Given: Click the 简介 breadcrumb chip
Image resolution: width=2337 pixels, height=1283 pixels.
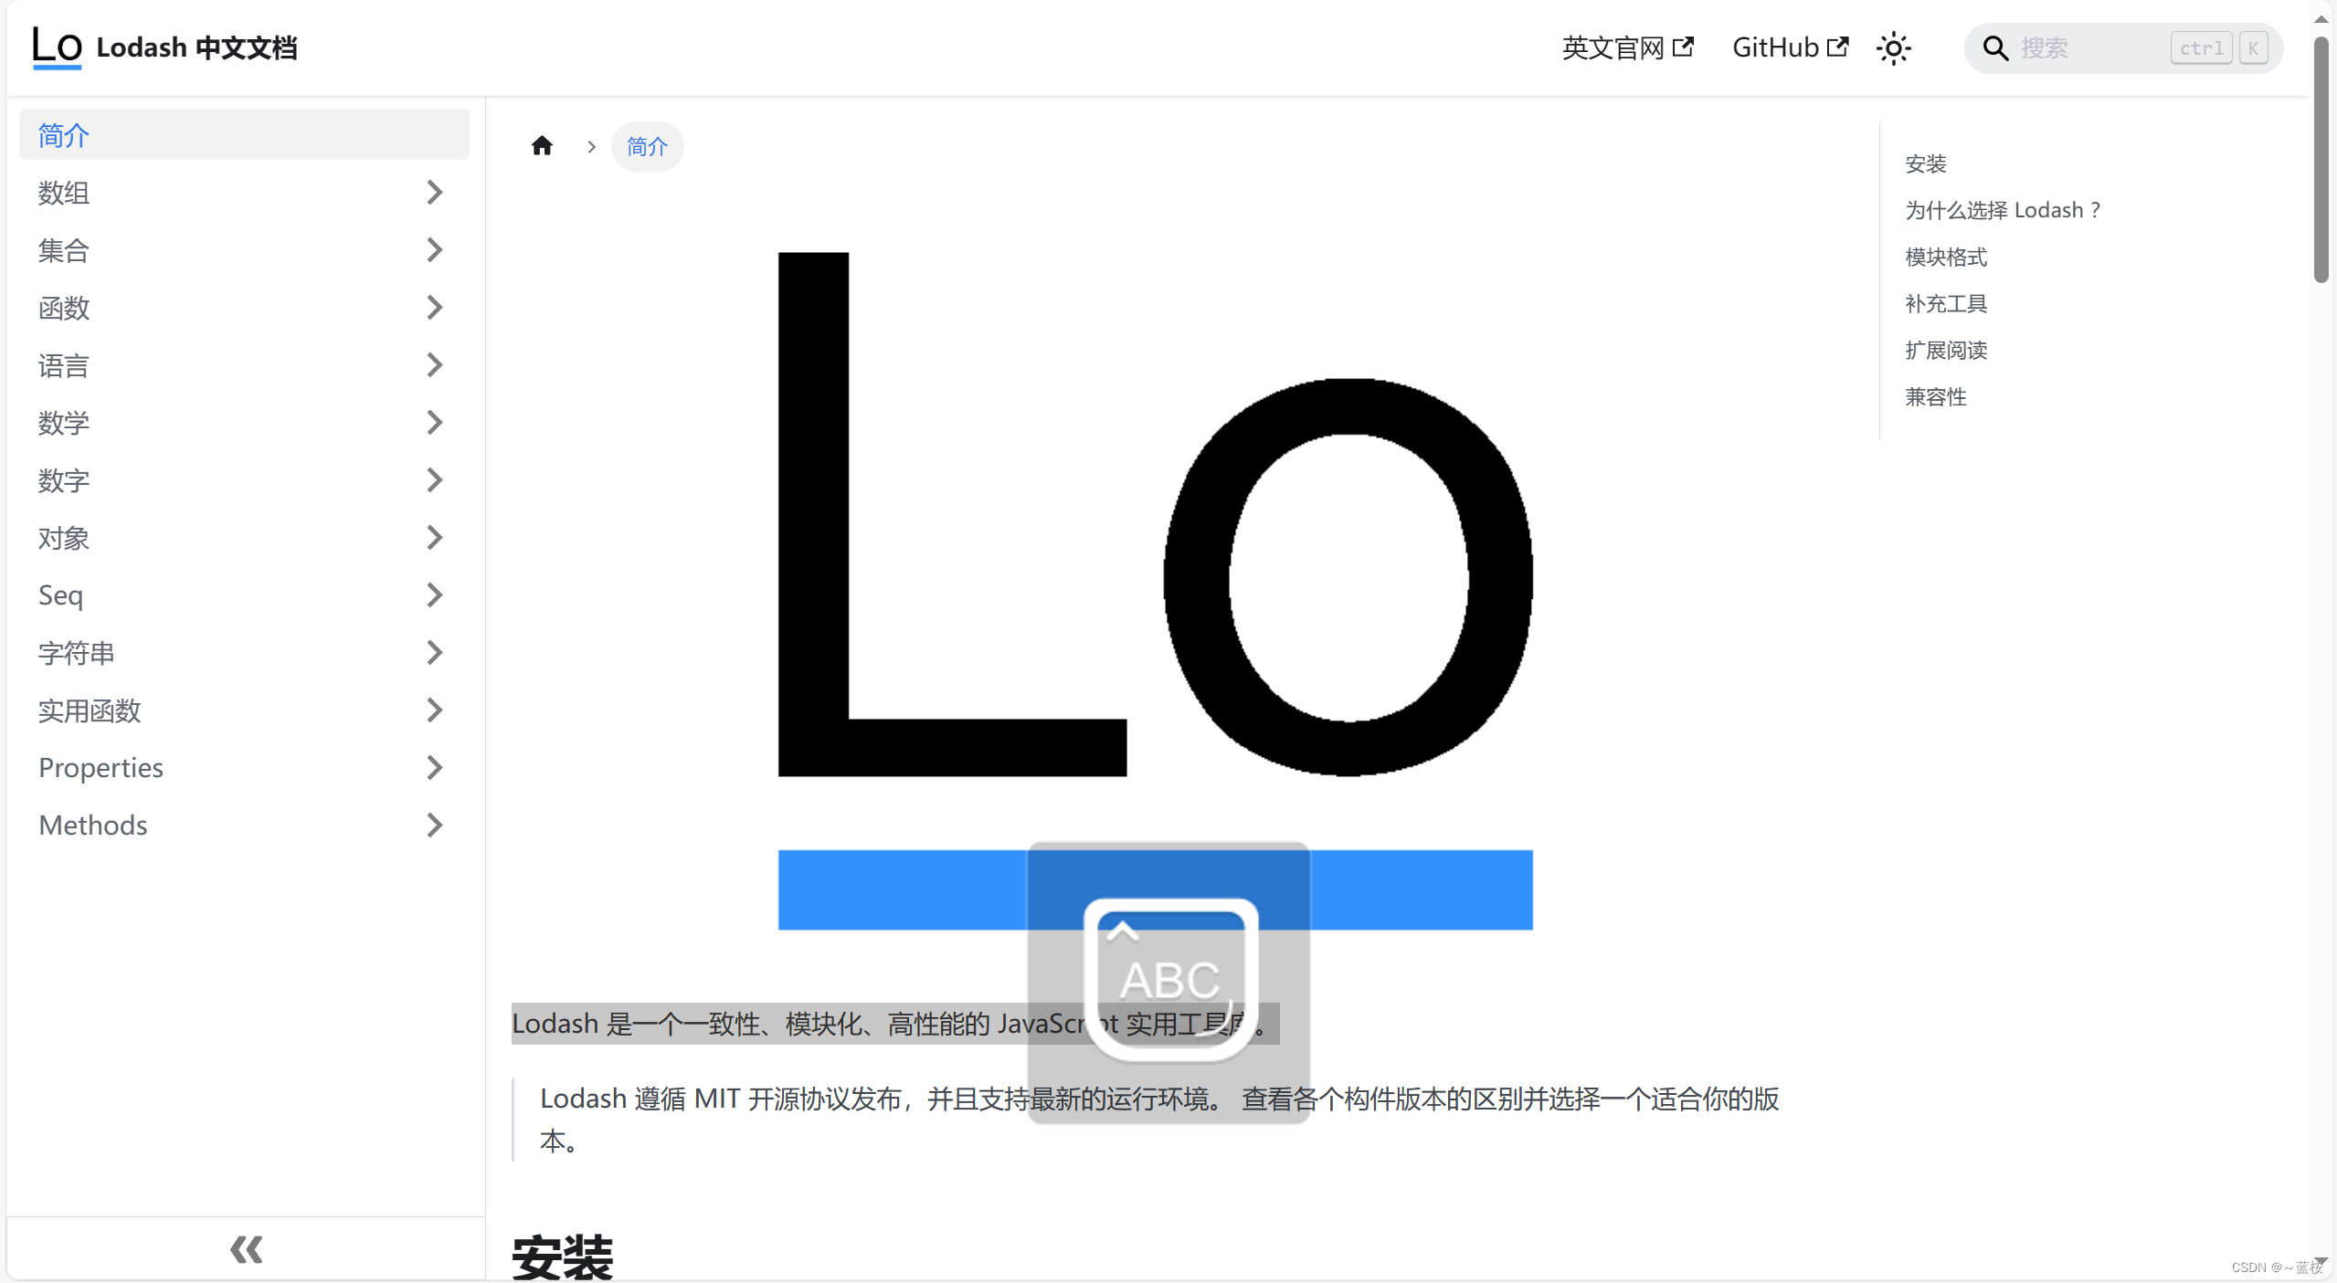Looking at the screenshot, I should 647,146.
